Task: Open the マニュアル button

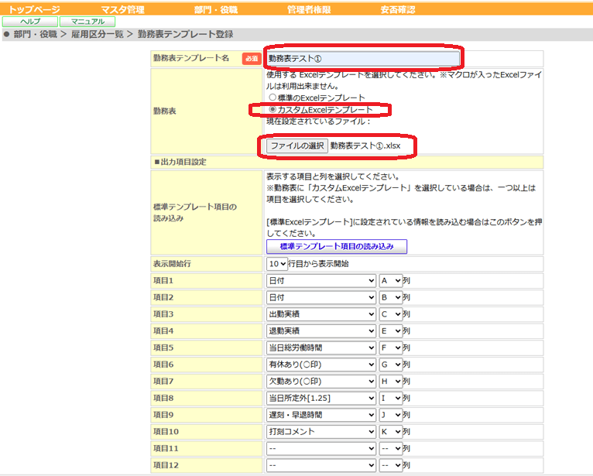Action: (x=87, y=22)
